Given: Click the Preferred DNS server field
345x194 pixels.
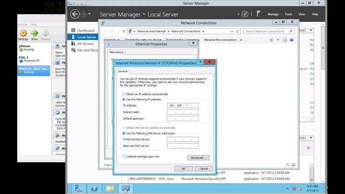Looking at the screenshot, I should 183,140.
